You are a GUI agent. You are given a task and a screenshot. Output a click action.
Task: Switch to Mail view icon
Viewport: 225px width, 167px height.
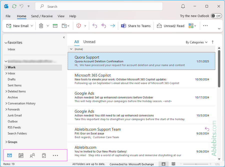tap(9, 155)
